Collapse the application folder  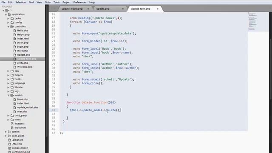click(x=6, y=14)
